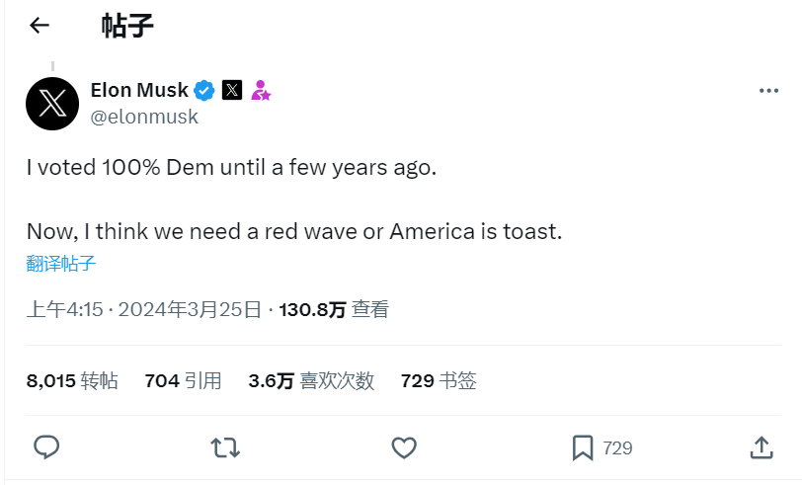
Task: Click the post timestamp 上午4:15 · 2024年3月25日
Action: tap(144, 310)
